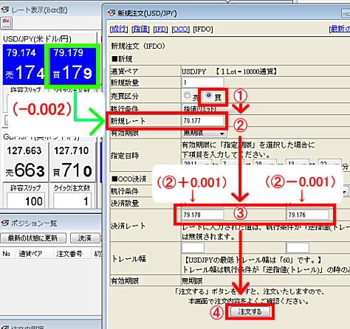Open the 指値 order tab link
350x329 pixels.
140,29
